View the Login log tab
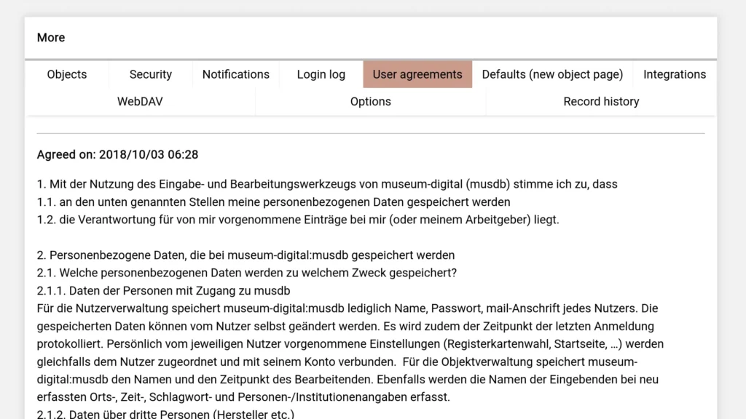Screen dimensions: 746x419 (x=321, y=74)
